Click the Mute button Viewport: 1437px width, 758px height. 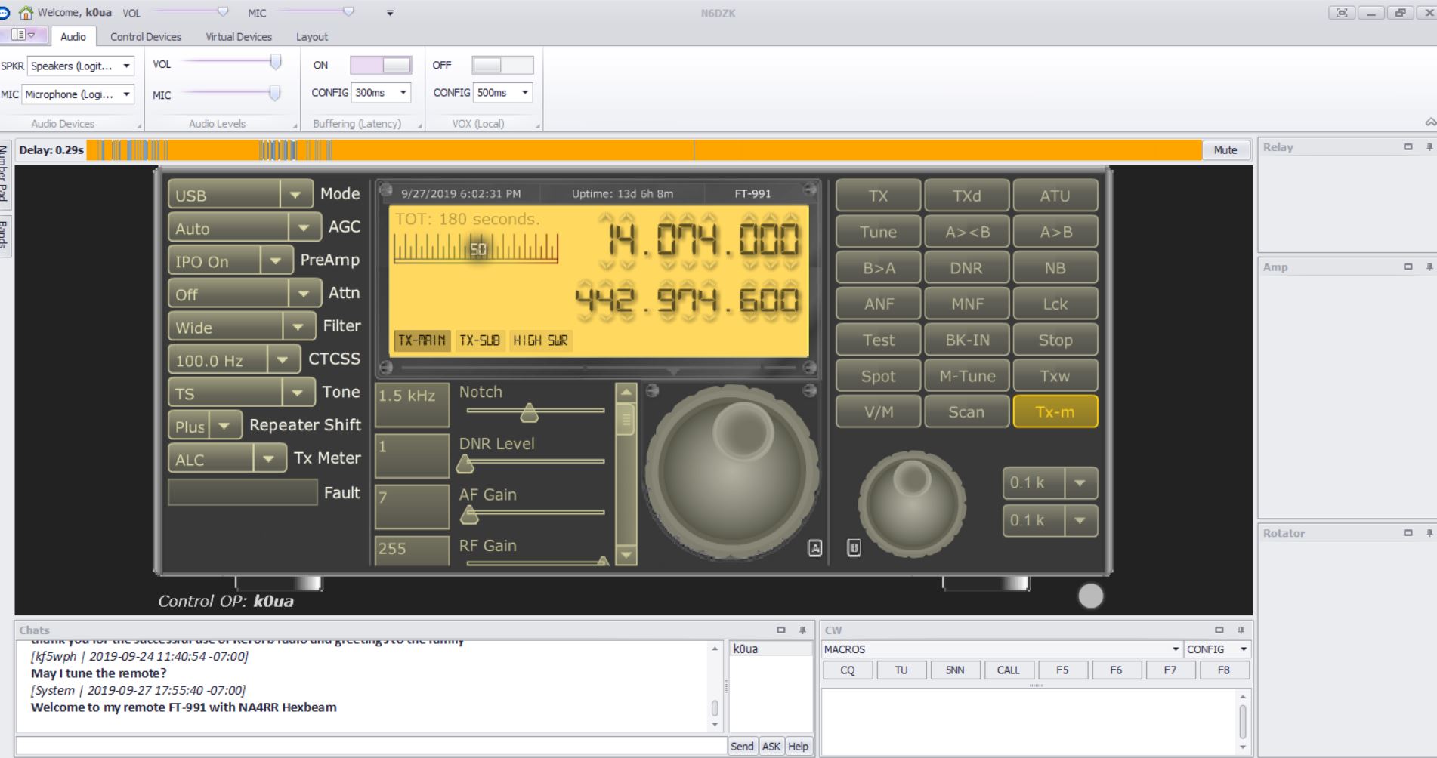(1225, 149)
